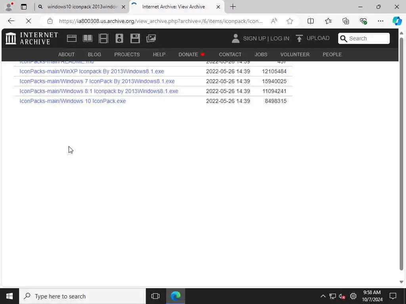Close the windows10 iconpack search tab
The height and width of the screenshot is (304, 406).
coord(124,7)
